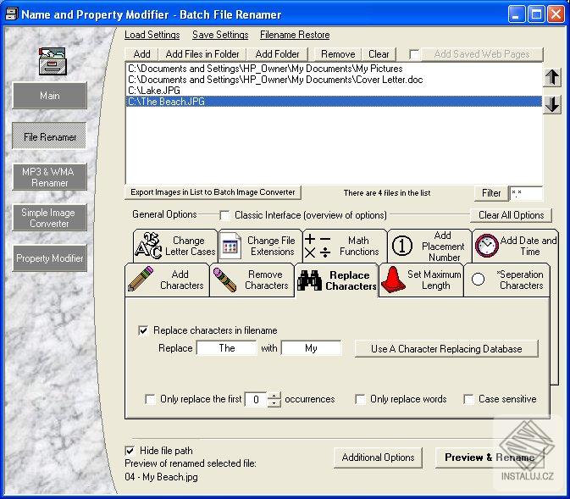Uncheck the Hide file path checkbox

pos(130,450)
